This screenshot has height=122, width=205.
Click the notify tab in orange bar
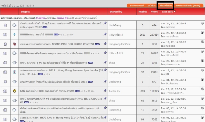click(152, 6)
